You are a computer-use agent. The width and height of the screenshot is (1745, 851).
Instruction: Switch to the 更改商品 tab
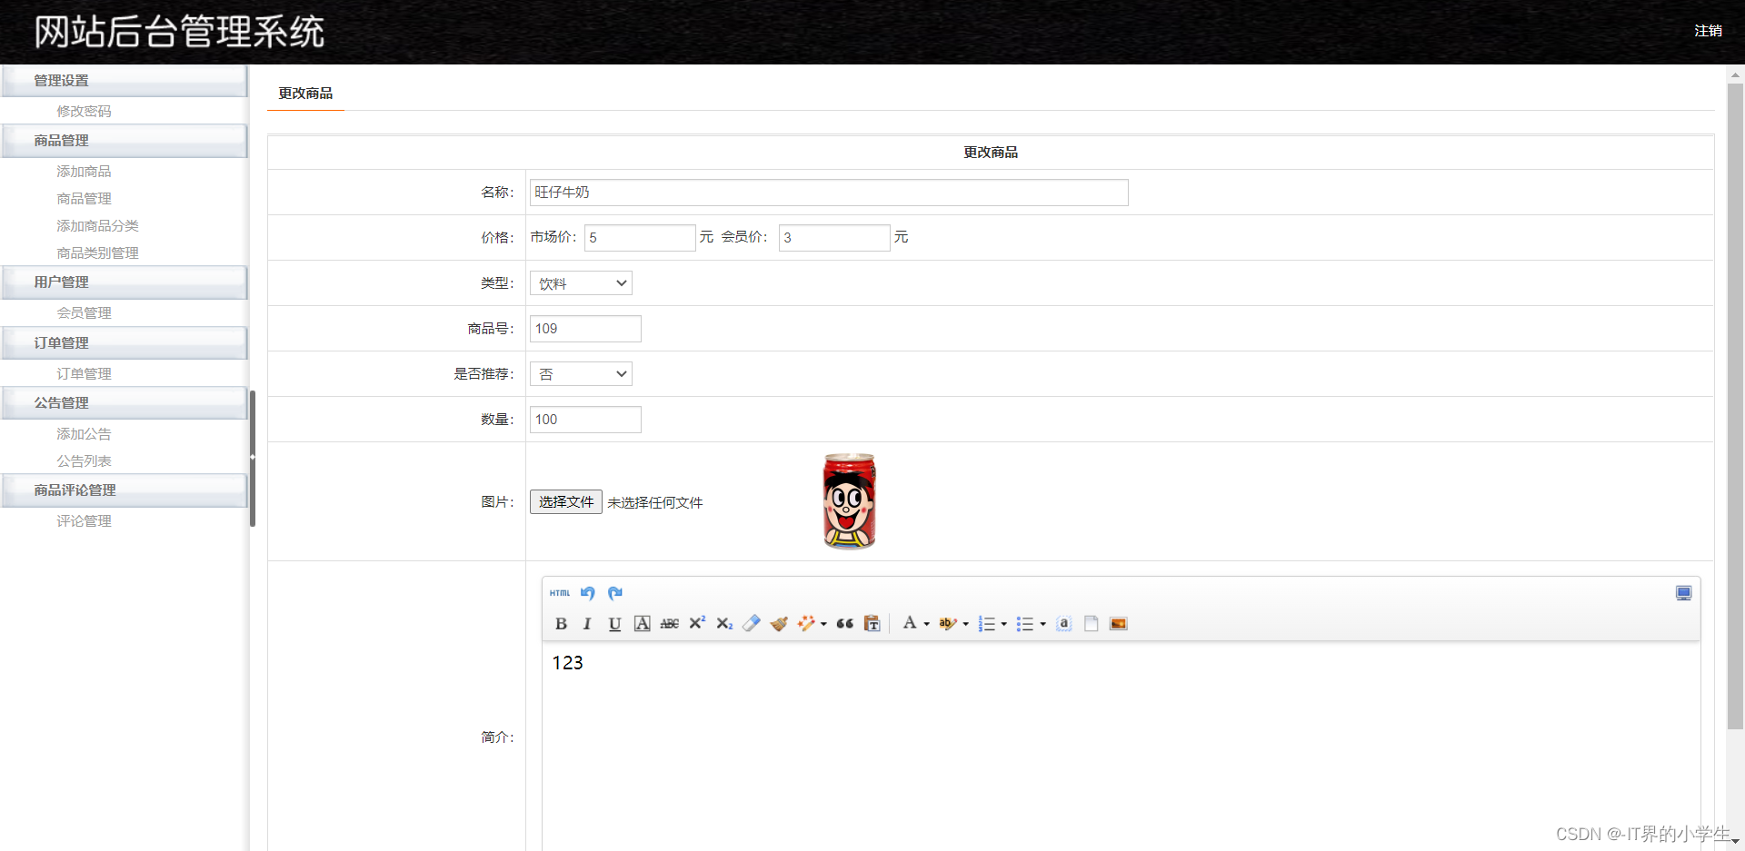pos(305,92)
